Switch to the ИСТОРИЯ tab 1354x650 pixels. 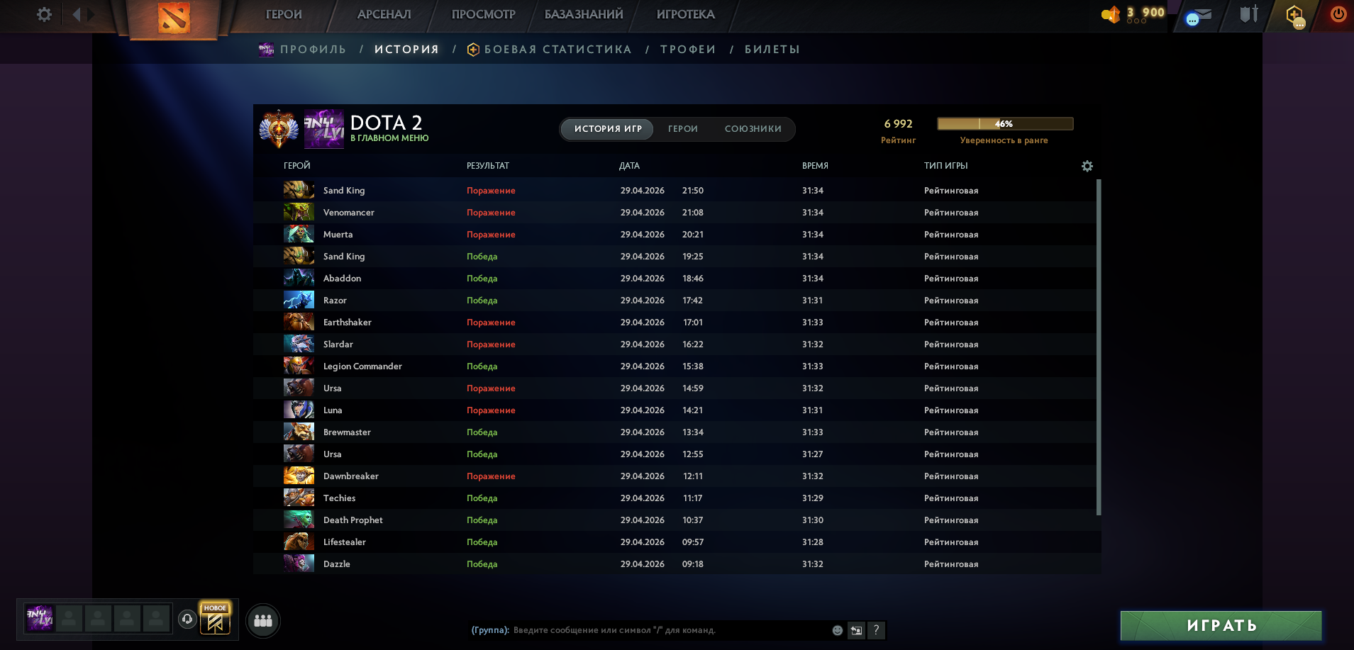(406, 49)
